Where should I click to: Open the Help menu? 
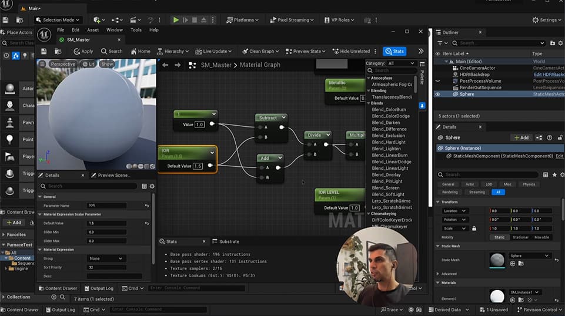154,30
